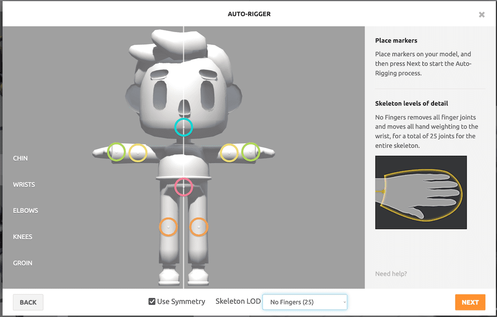Select the yellow elbow marker on left arm
The width and height of the screenshot is (497, 317).
(138, 152)
